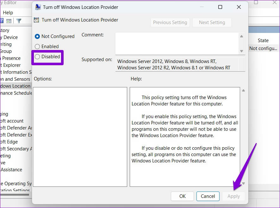Click the Help text about enabling policy
280x208 pixels.
(x=185, y=126)
